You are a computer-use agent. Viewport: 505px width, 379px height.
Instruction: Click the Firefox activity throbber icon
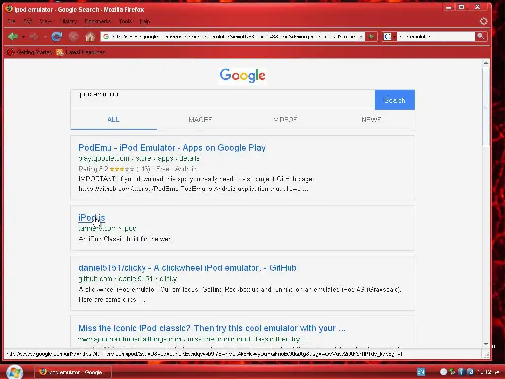tap(483, 21)
